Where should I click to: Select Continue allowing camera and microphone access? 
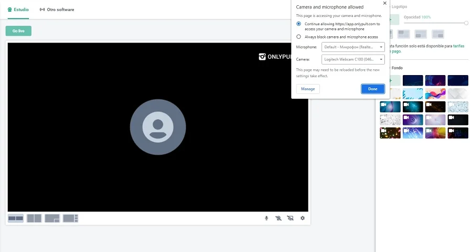299,24
